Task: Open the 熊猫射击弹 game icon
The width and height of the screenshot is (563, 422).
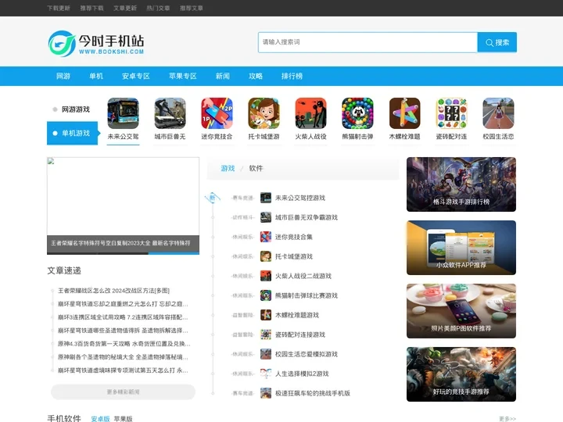Action: pyautogui.click(x=357, y=113)
